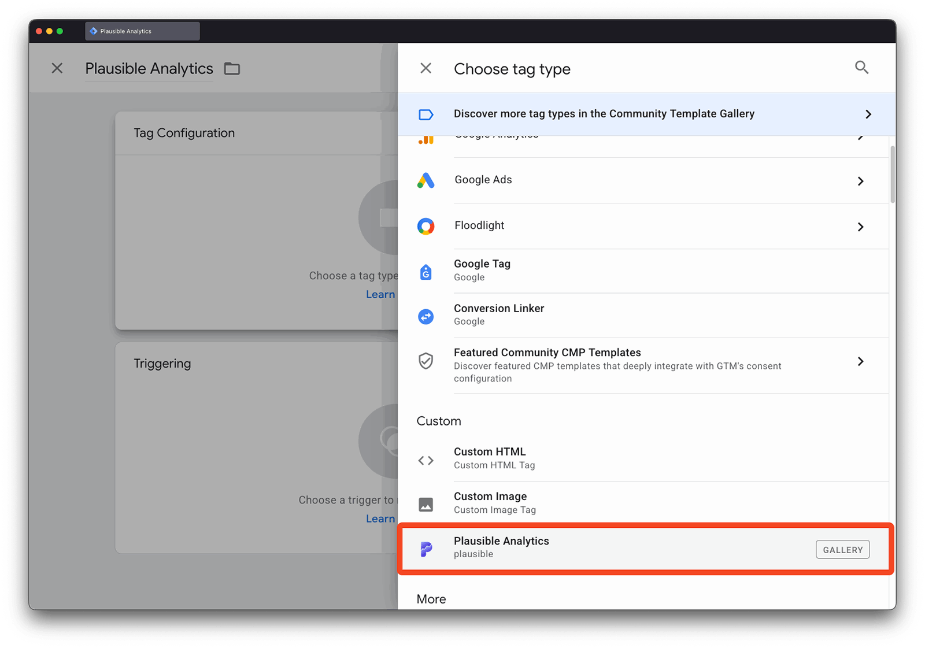Click Learn link under Tag Configuration
The image size is (925, 648).
click(380, 294)
